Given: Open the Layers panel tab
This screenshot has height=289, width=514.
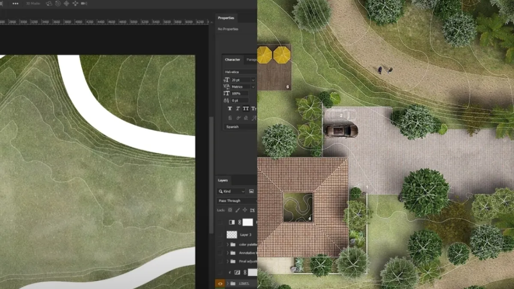Looking at the screenshot, I should click(x=223, y=180).
